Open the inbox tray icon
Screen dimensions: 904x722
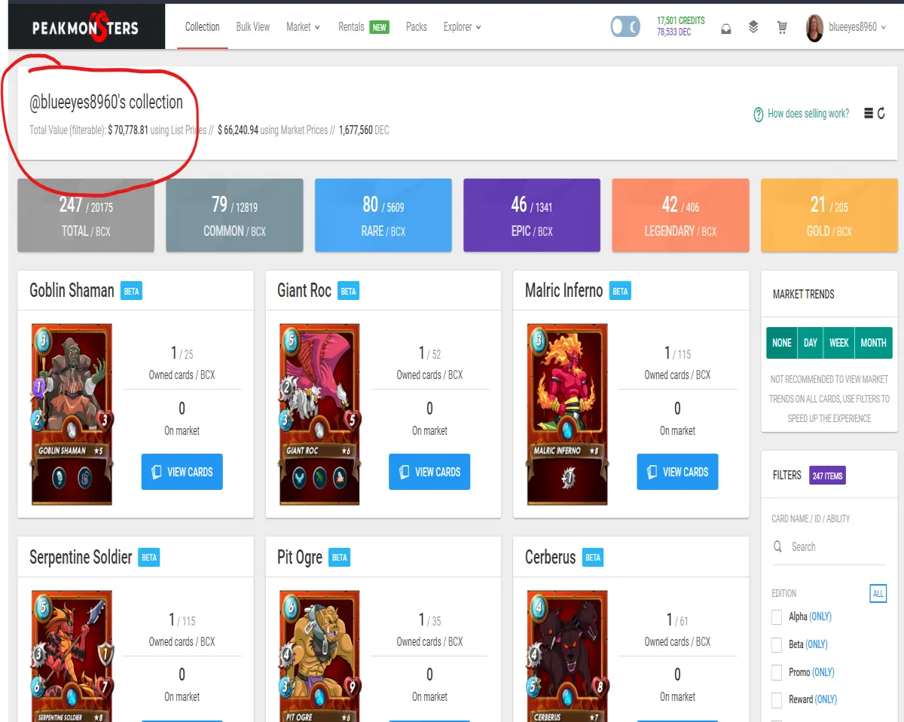tap(726, 28)
